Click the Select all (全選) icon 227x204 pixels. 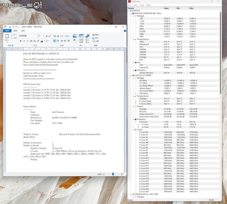[x=93, y=41]
